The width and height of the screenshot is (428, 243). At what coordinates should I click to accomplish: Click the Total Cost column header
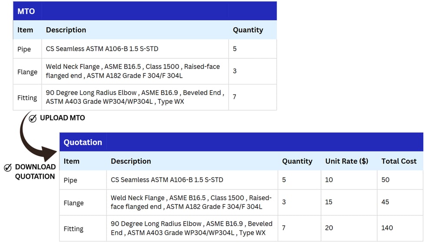(399, 161)
